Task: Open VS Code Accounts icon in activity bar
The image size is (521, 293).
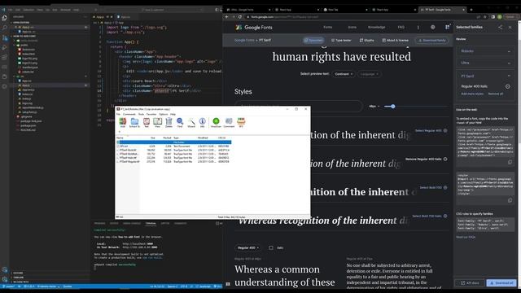Action: click(x=4, y=269)
